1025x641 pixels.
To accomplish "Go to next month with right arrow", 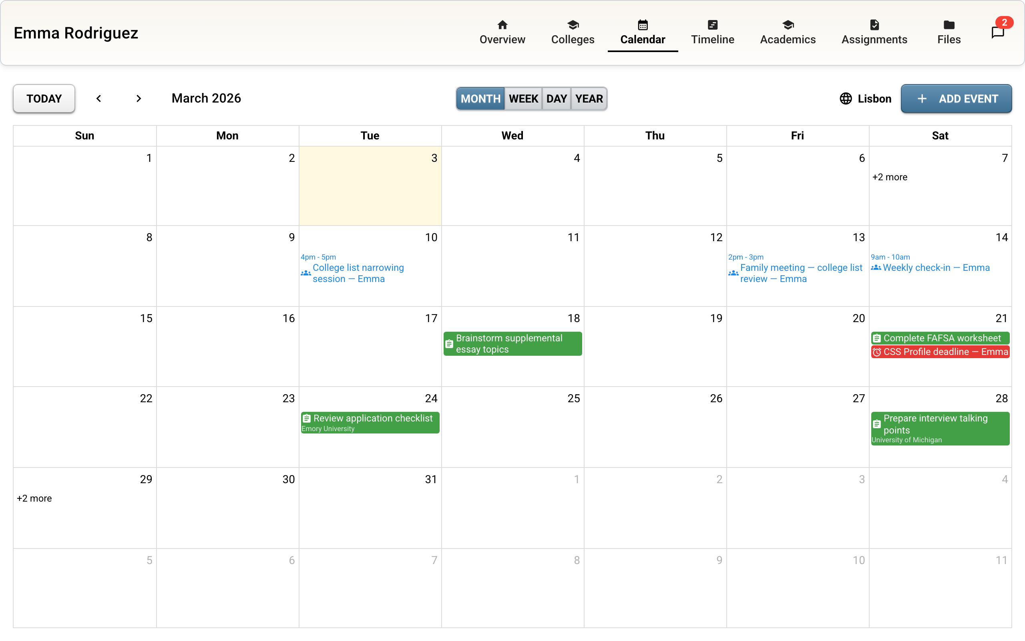I will tap(139, 99).
